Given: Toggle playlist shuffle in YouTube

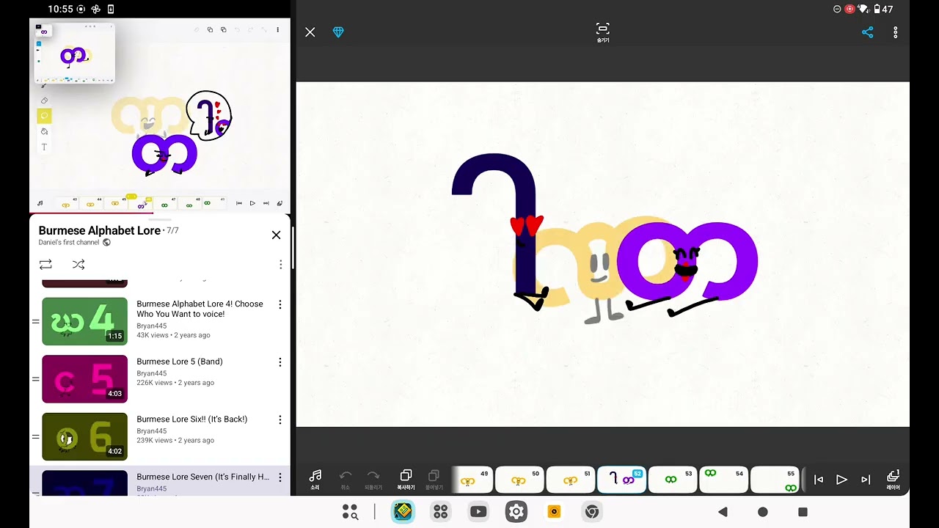Looking at the screenshot, I should pyautogui.click(x=78, y=264).
